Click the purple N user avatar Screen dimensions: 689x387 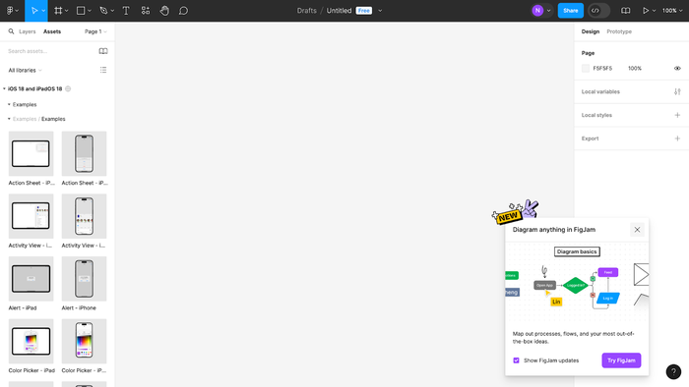(537, 11)
